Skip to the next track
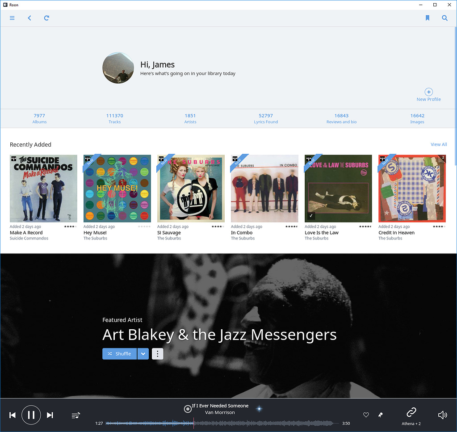 [50, 415]
